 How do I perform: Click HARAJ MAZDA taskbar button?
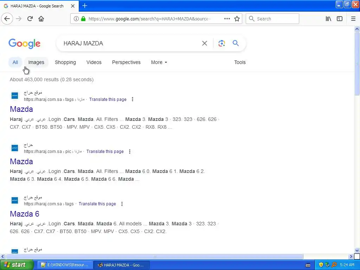click(x=122, y=265)
